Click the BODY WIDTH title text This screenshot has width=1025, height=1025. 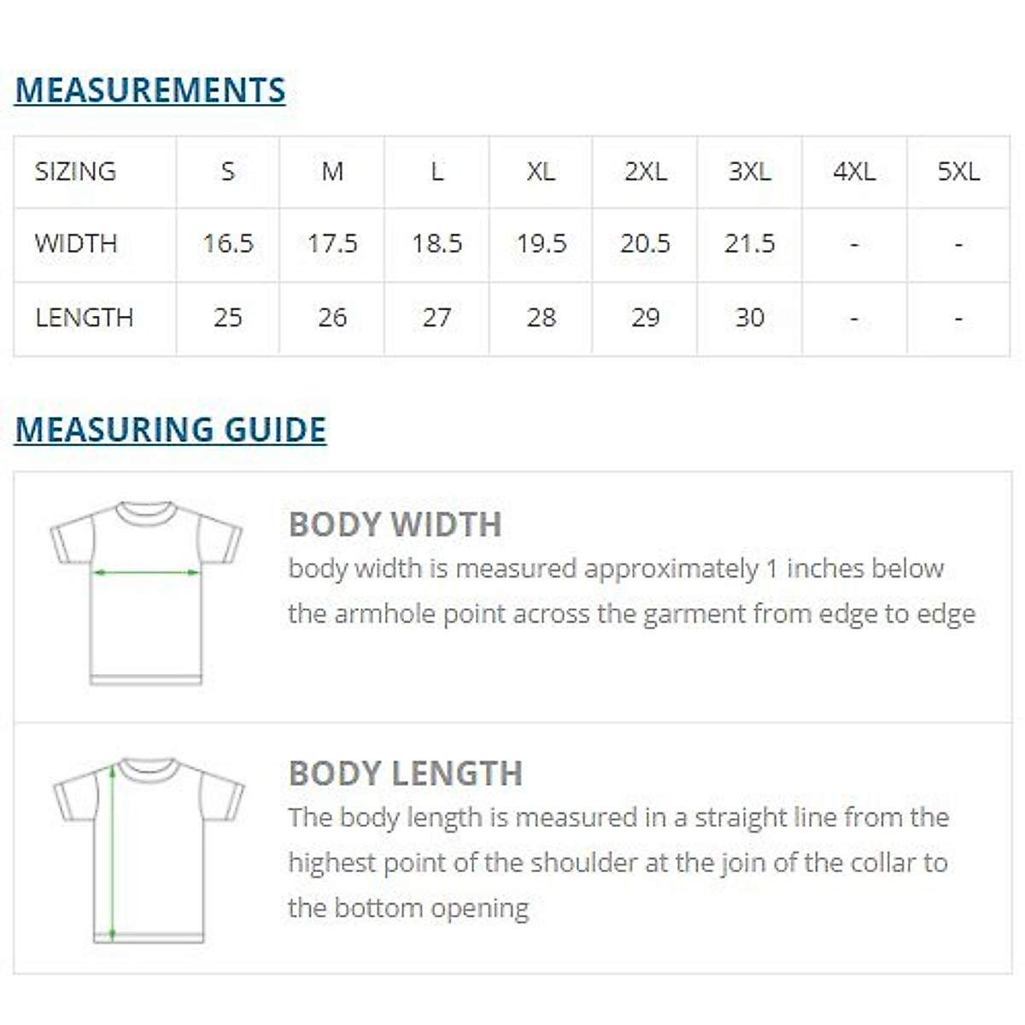[395, 524]
